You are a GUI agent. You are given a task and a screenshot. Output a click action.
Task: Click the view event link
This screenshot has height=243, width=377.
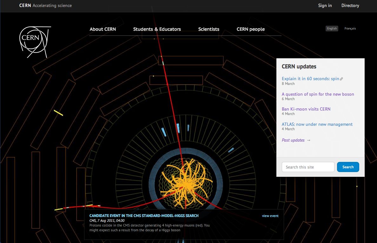pyautogui.click(x=270, y=216)
